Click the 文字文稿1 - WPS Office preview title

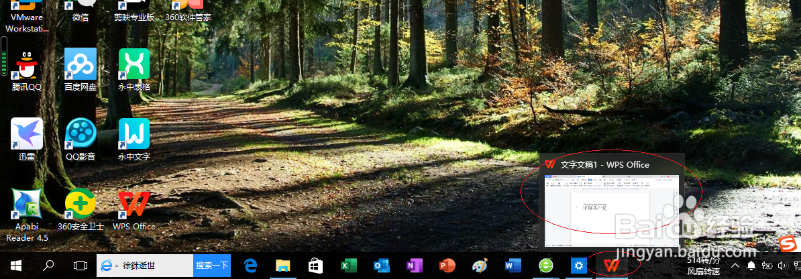pyautogui.click(x=605, y=165)
